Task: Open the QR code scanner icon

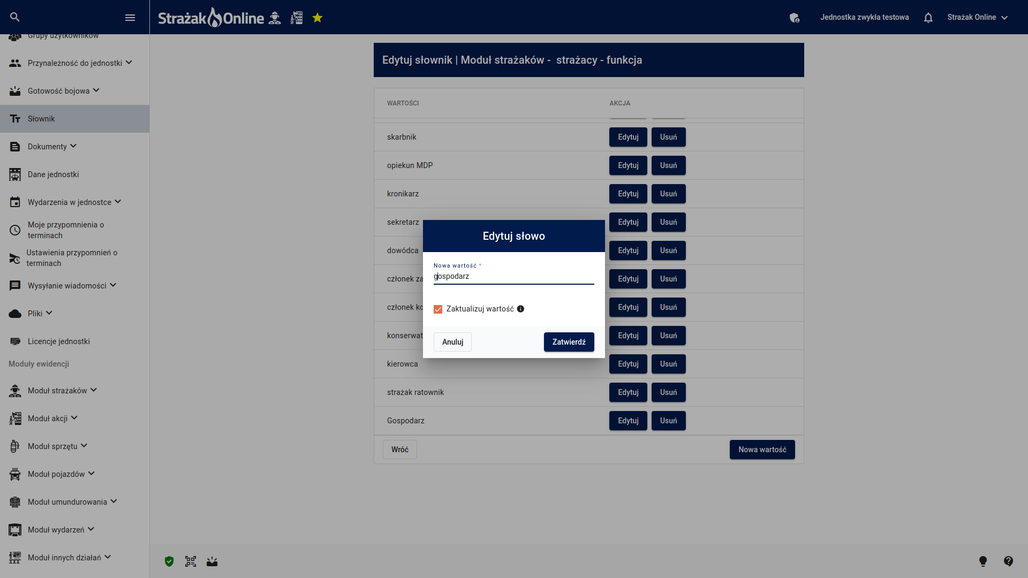Action: coord(191,561)
